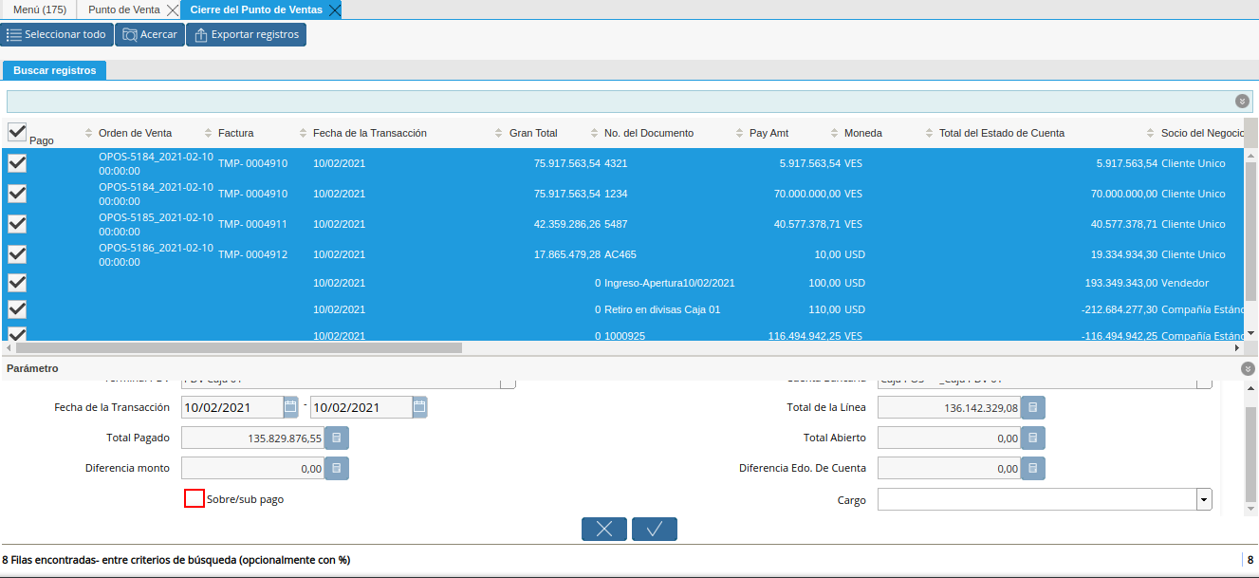Open calendar for start transaction date
Image resolution: width=1259 pixels, height=578 pixels.
pos(290,407)
